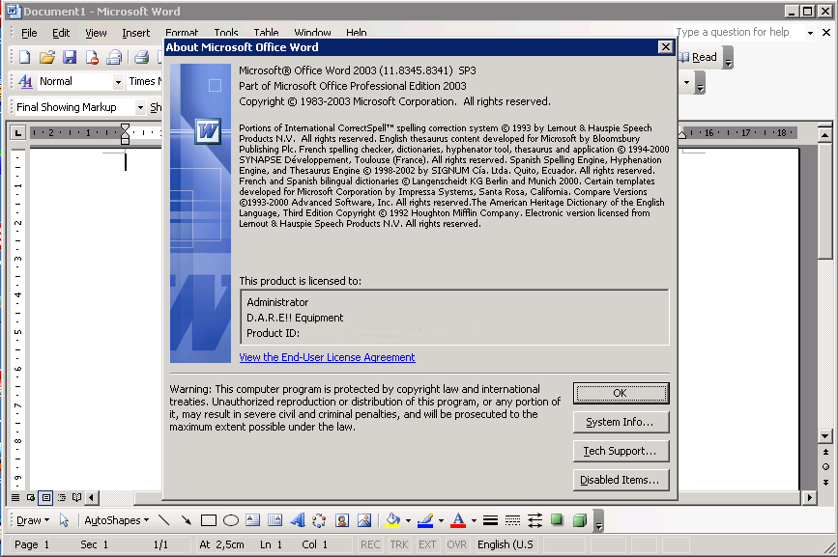Expand the Final Showing Markup dropdown

[x=140, y=107]
